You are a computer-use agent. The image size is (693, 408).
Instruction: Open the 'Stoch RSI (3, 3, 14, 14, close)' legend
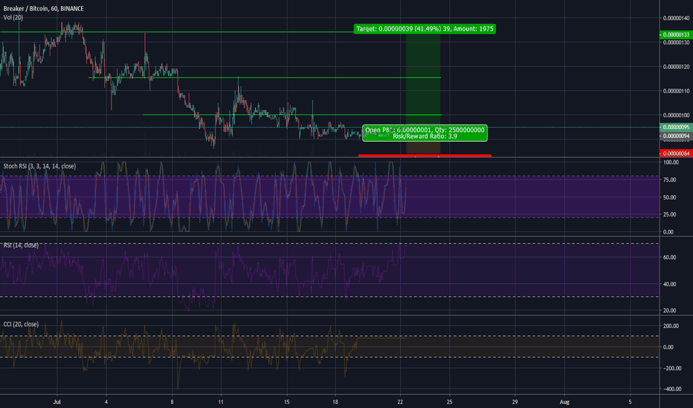point(39,166)
